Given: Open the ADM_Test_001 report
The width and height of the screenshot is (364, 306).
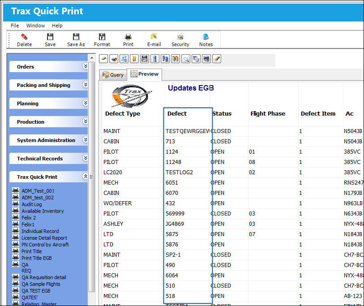Looking at the screenshot, I should coord(38,191).
